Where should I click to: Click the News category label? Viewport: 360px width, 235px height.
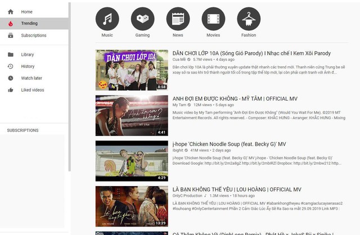coord(178,35)
